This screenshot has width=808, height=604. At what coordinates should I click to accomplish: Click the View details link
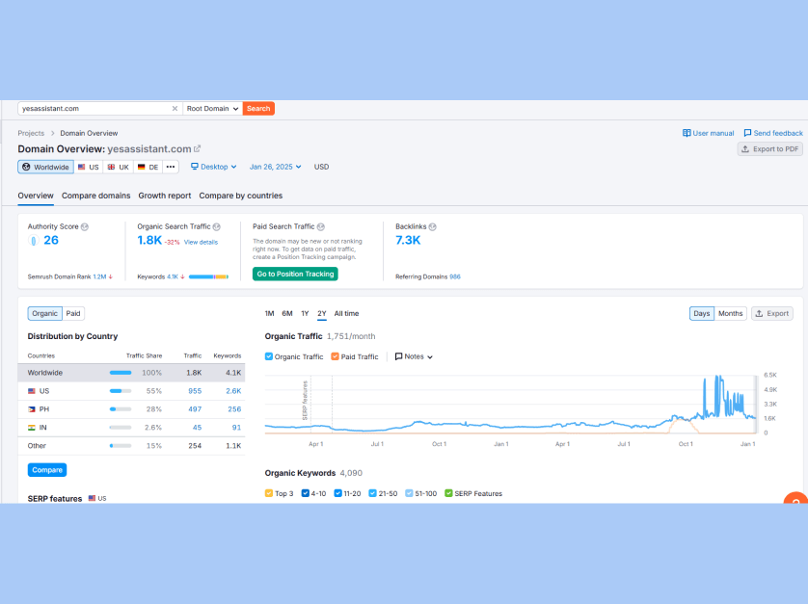click(201, 242)
